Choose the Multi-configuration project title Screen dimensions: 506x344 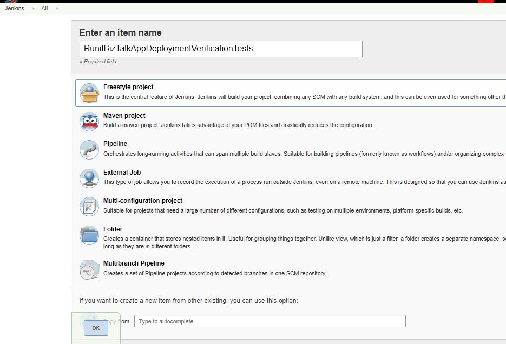(x=143, y=201)
